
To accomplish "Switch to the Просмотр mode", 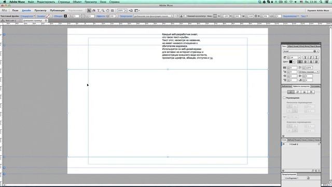I will tap(40, 10).
